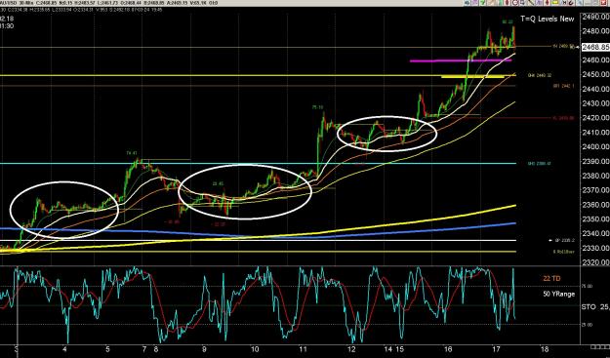Select the diagonal line drawing tool icon
The image size is (610, 358).
tap(531, 3)
